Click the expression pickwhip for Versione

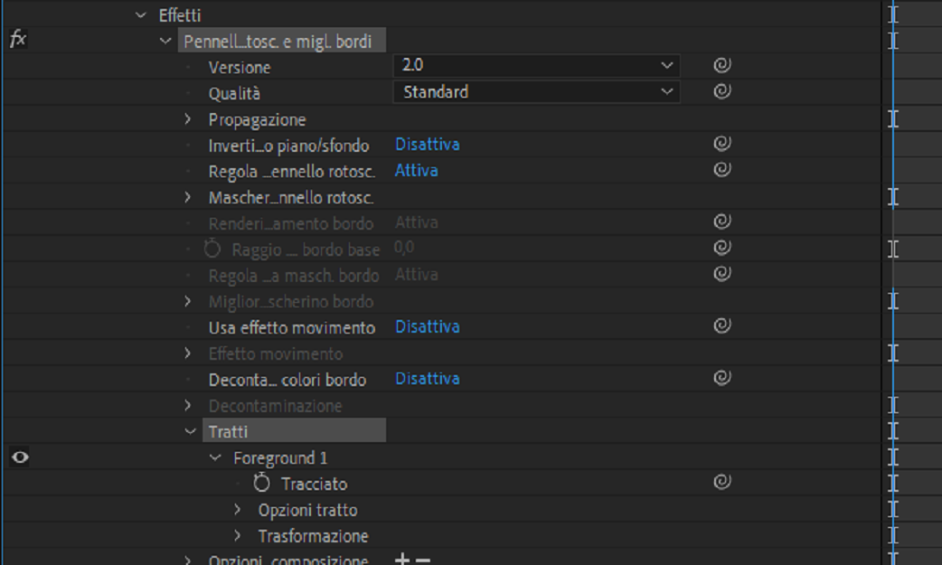[x=721, y=65]
